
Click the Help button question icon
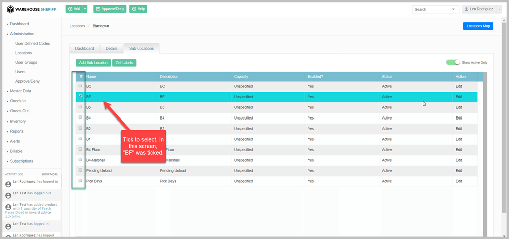coord(134,9)
